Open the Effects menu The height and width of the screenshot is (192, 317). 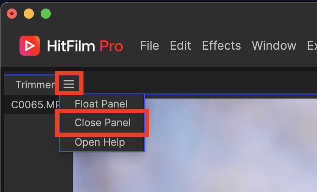221,46
